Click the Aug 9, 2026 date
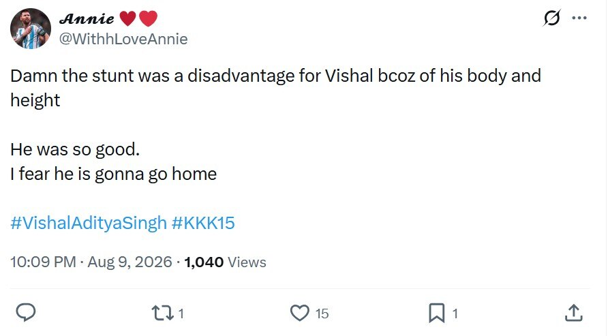The image size is (608, 336). [130, 262]
